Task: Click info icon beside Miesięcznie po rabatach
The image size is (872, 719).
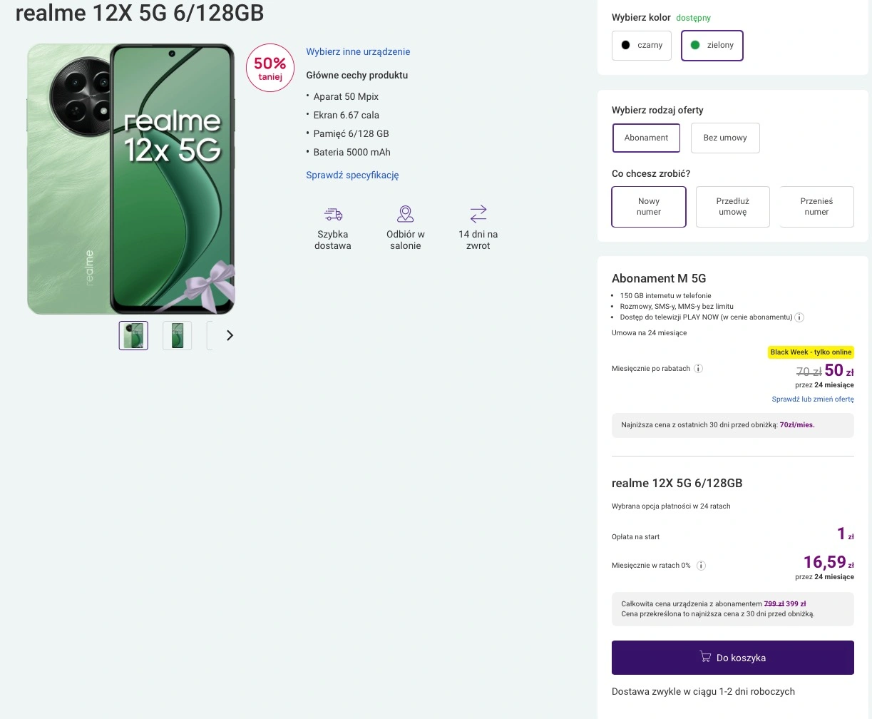Action: pos(699,369)
